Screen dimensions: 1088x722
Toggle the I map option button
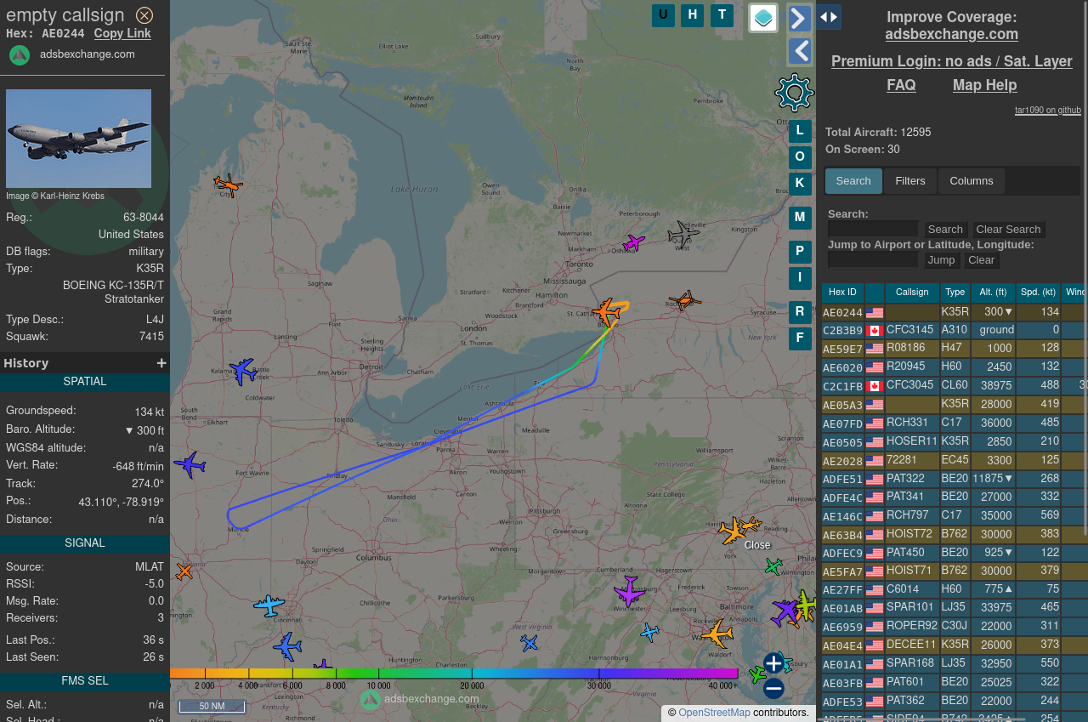800,278
